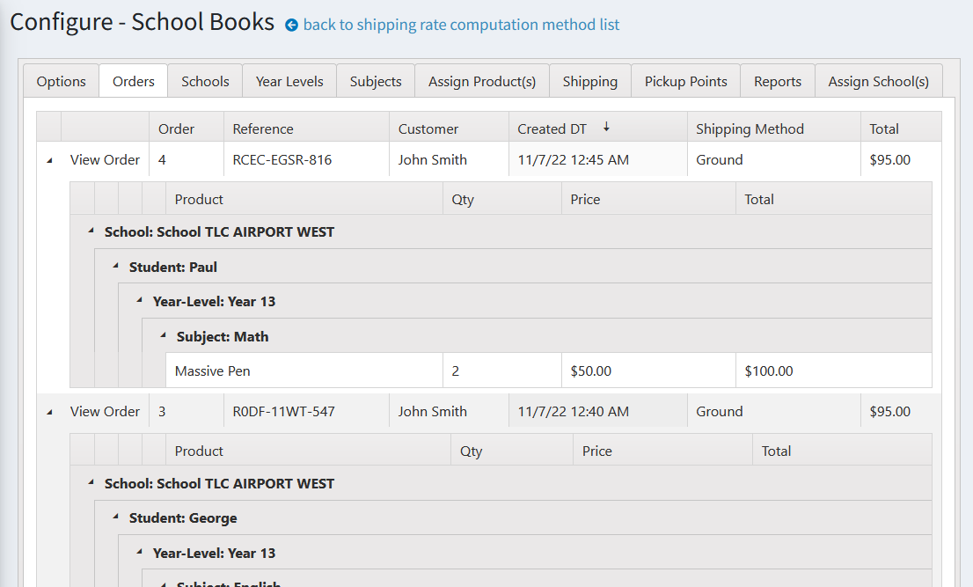Open the Options tab
This screenshot has height=587, width=973.
[x=61, y=81]
